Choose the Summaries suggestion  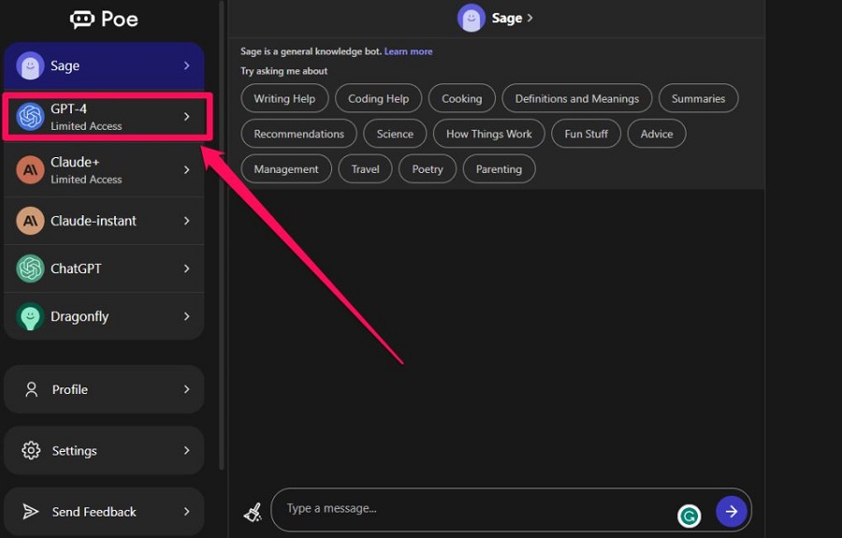pyautogui.click(x=699, y=98)
